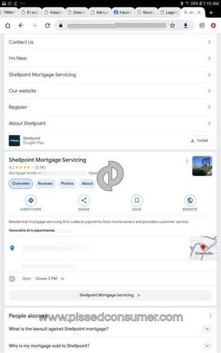
Task: Open a new tab with plus button
Action: pos(211,13)
